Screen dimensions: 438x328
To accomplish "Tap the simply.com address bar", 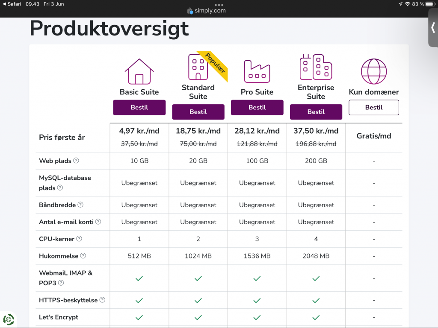I will 207,11.
